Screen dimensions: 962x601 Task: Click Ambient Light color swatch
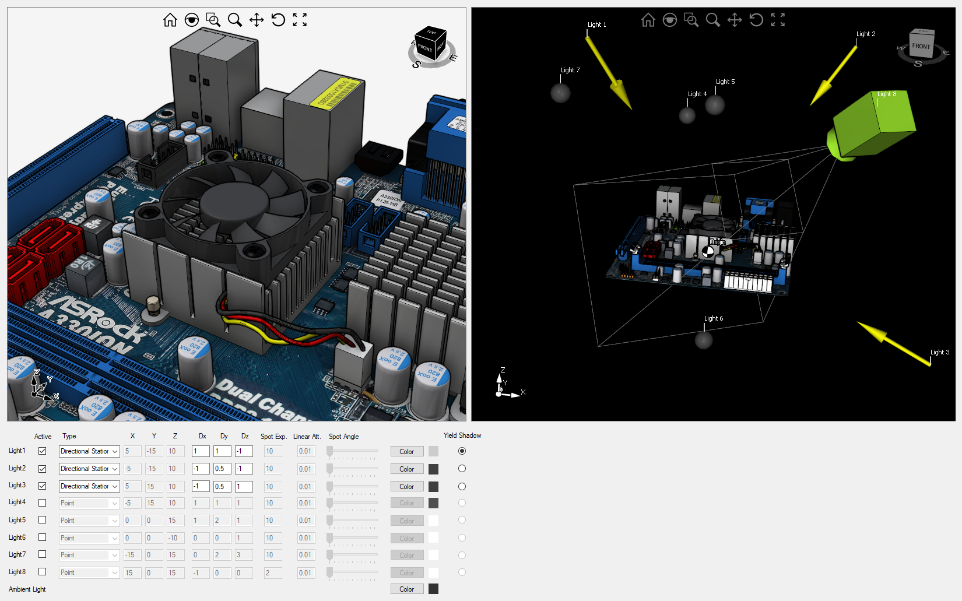[x=433, y=589]
